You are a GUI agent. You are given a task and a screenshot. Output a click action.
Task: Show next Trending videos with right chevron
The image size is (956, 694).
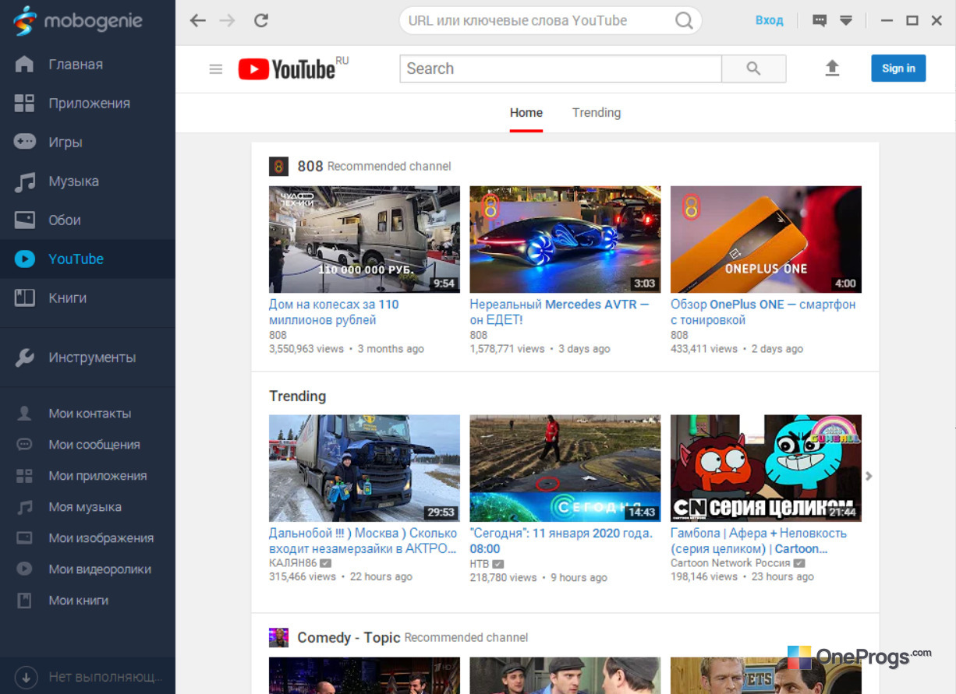[x=869, y=476]
